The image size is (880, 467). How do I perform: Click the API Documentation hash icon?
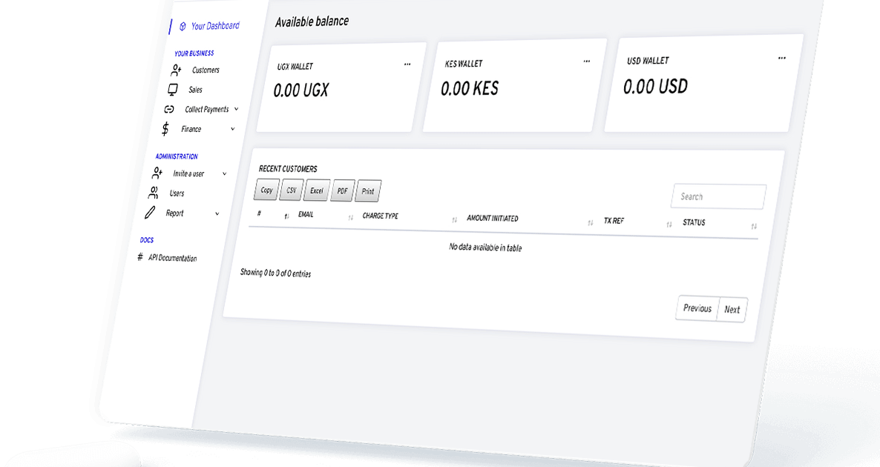140,257
